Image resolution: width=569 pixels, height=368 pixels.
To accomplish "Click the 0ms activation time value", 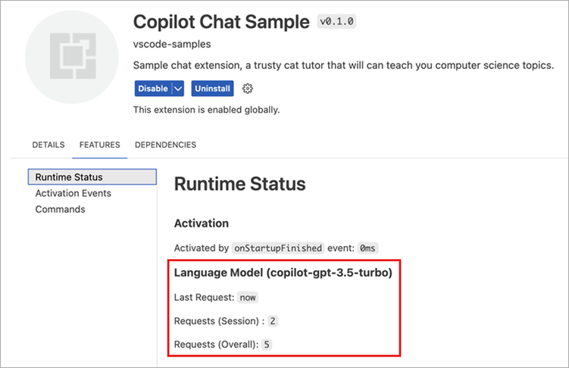I will point(368,248).
